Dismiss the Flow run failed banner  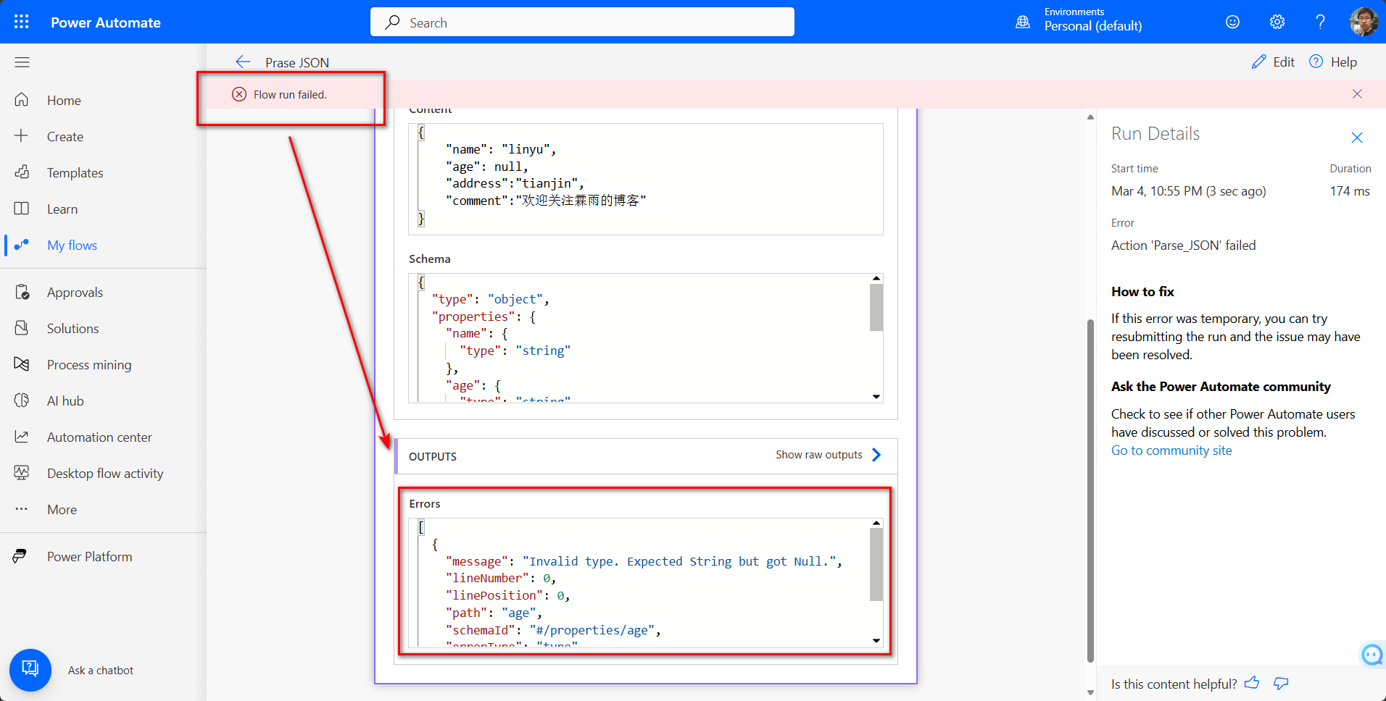click(x=1357, y=94)
